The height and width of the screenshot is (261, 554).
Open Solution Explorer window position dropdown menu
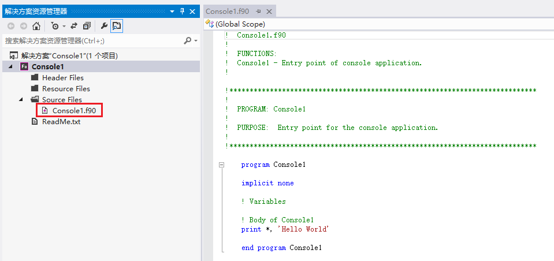click(x=172, y=11)
